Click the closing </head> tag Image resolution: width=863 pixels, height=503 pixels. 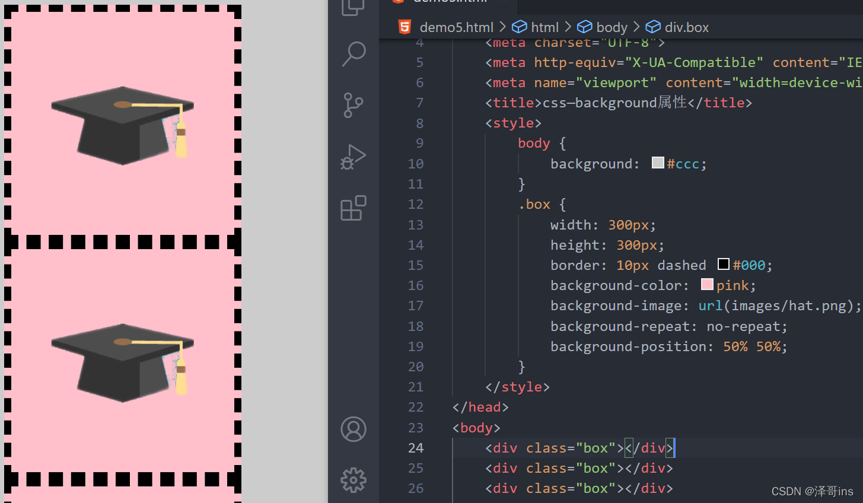[480, 407]
